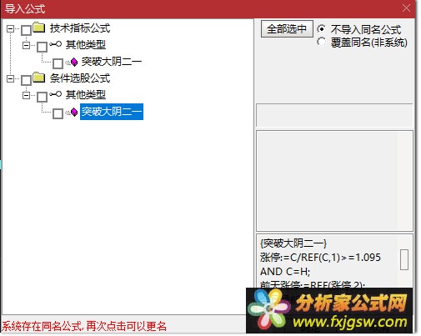
Task: Check the 技术指标公式 checkbox
Action: click(x=26, y=30)
